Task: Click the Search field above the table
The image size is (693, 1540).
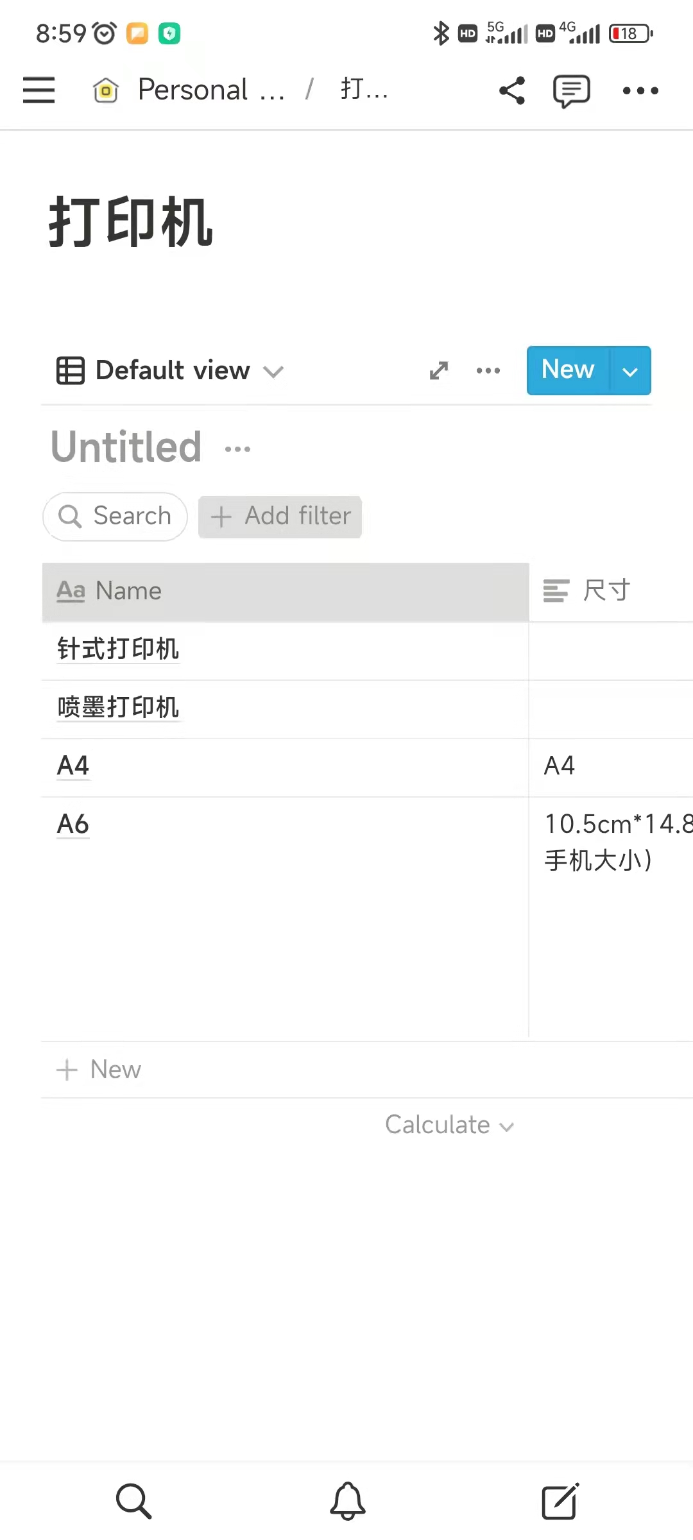Action: [x=114, y=516]
